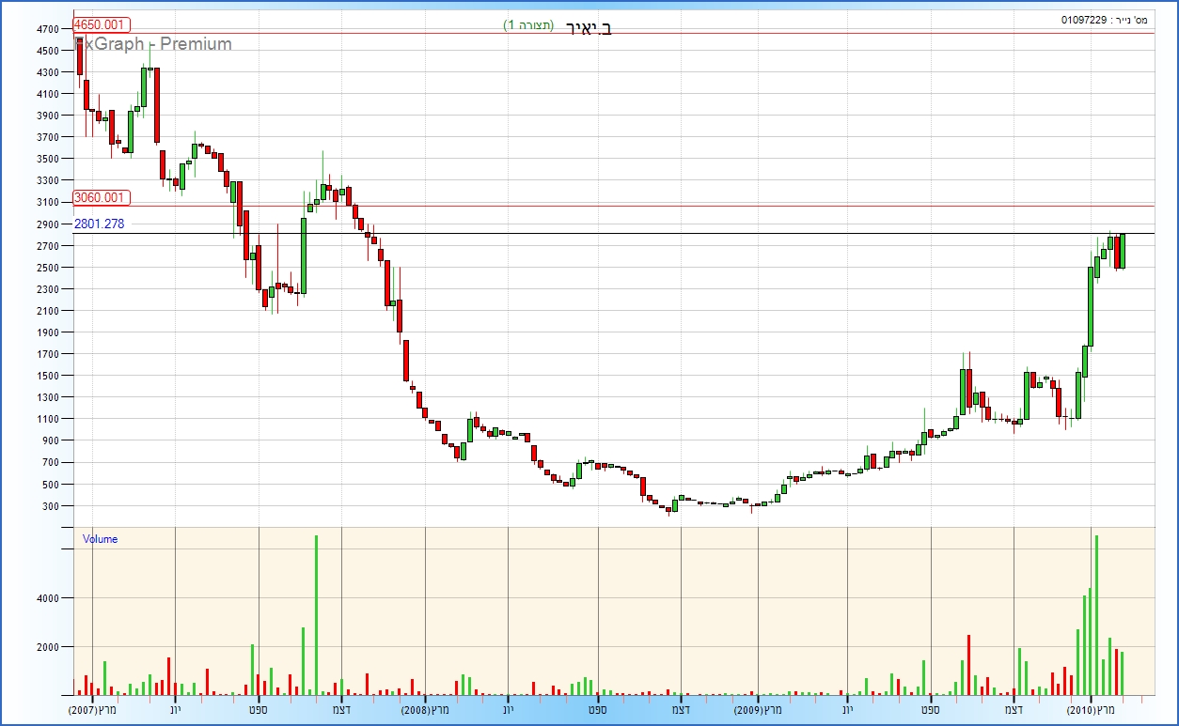
Task: Click the 3500 price axis label
Action: (x=48, y=159)
